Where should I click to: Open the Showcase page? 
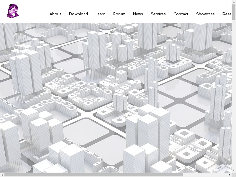[205, 14]
